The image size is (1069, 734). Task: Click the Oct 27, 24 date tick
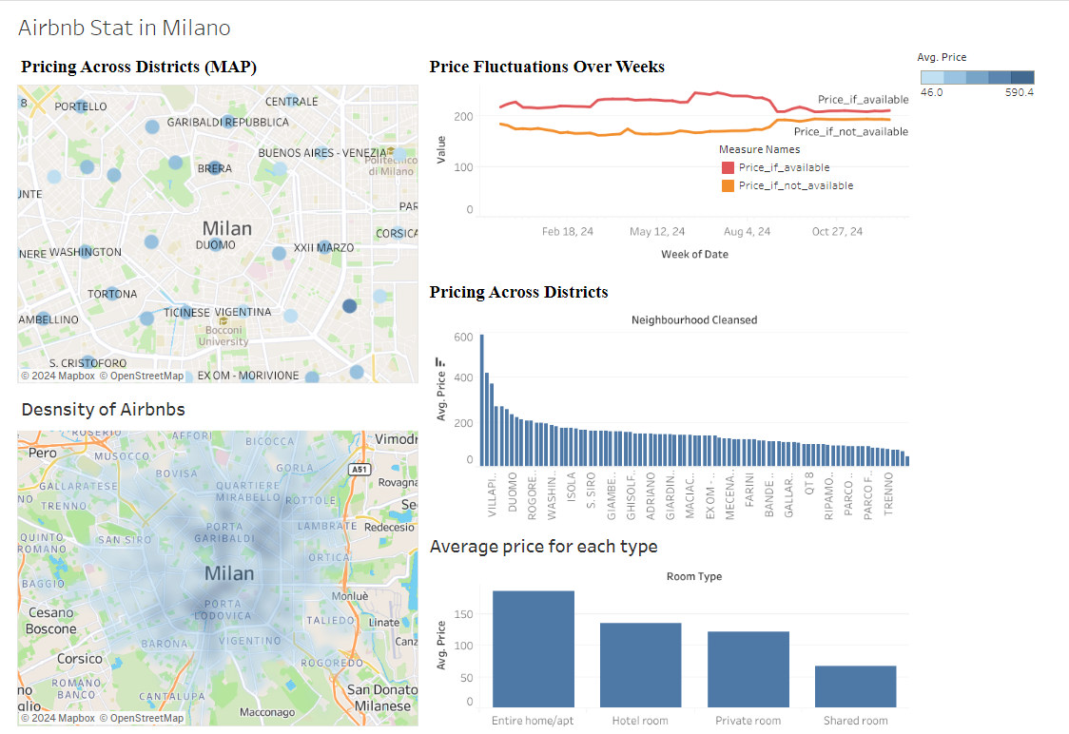coord(837,232)
